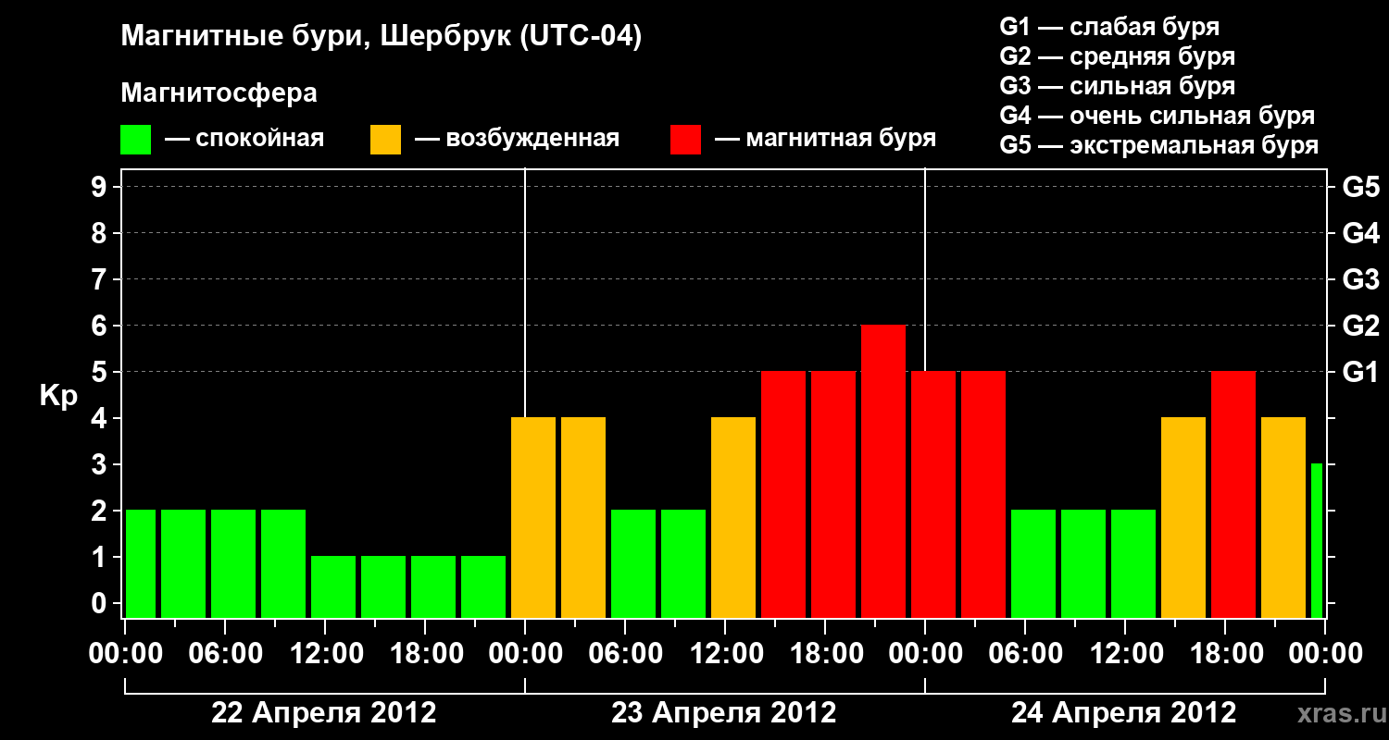This screenshot has width=1389, height=740.
Task: Click the '06:00' time label under 24 April
Action: click(x=1025, y=654)
